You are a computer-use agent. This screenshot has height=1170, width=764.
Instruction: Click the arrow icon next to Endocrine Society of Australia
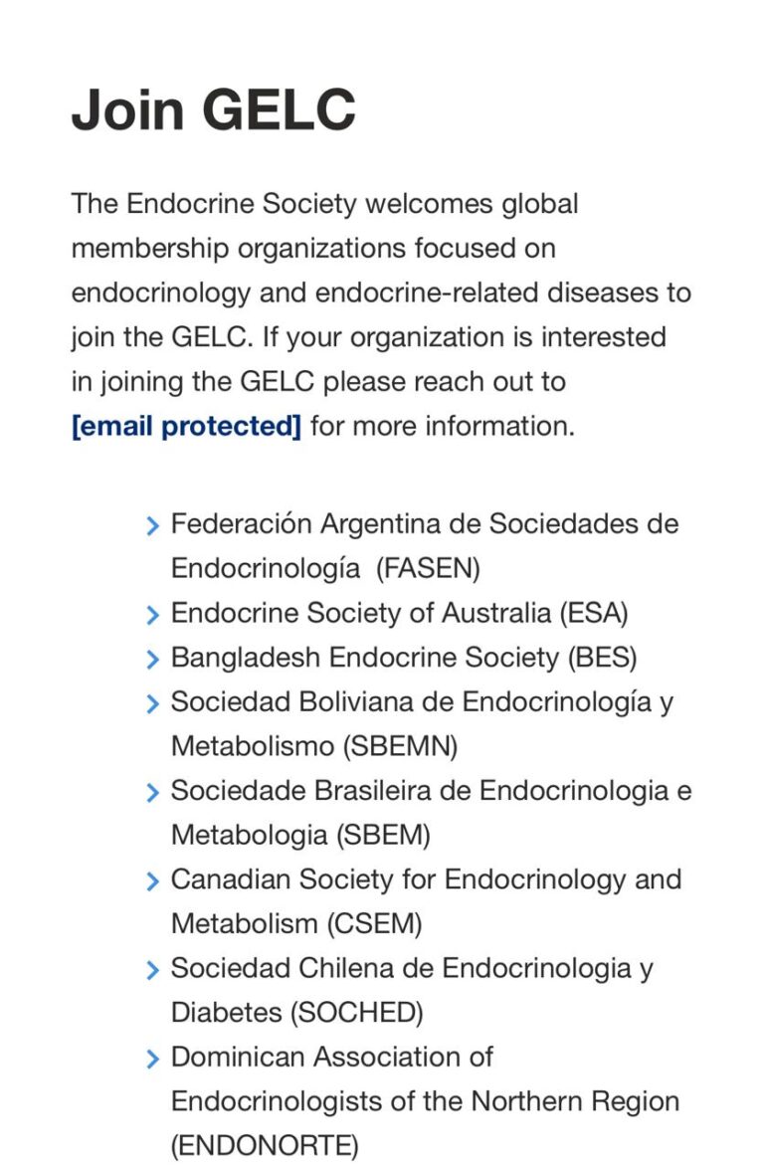click(152, 615)
